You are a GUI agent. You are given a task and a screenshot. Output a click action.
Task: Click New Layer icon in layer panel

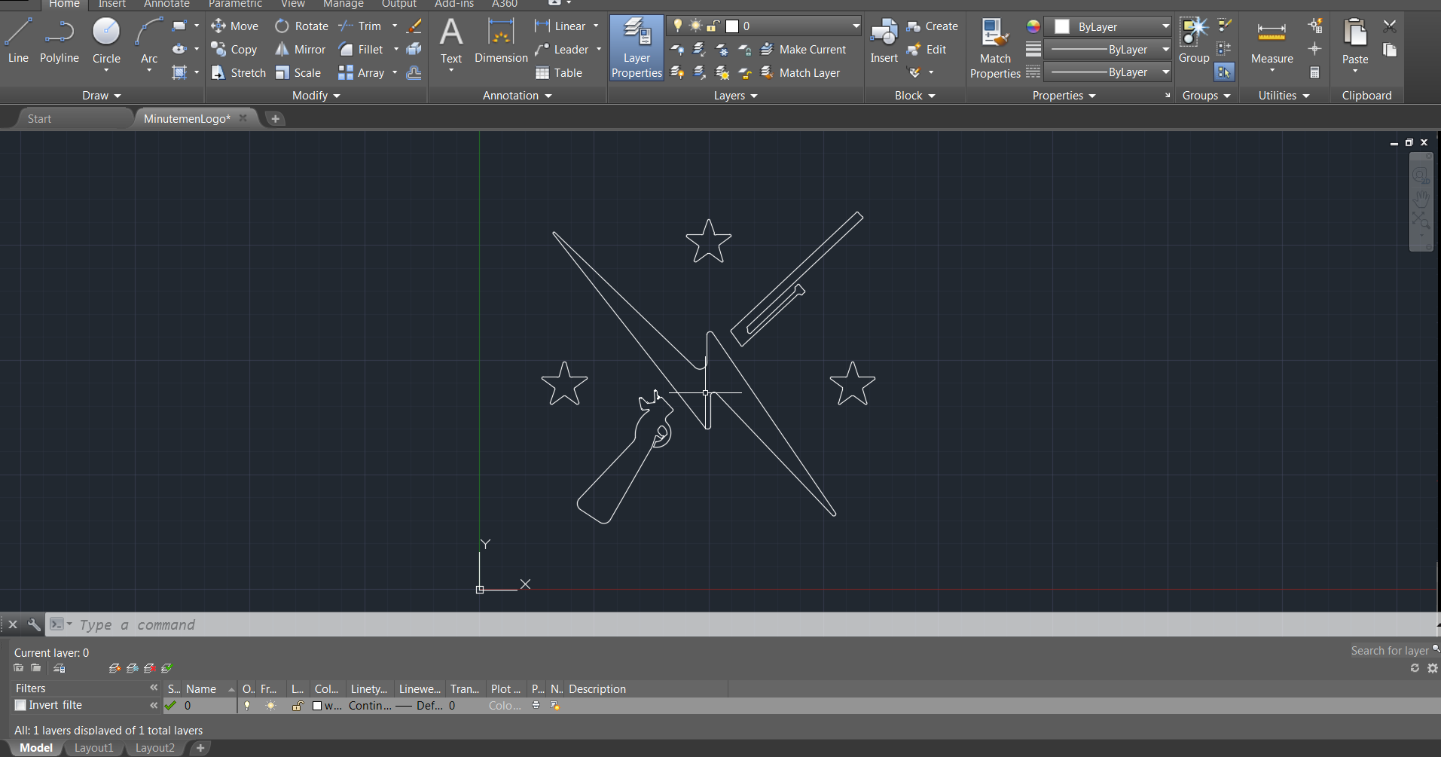point(114,668)
